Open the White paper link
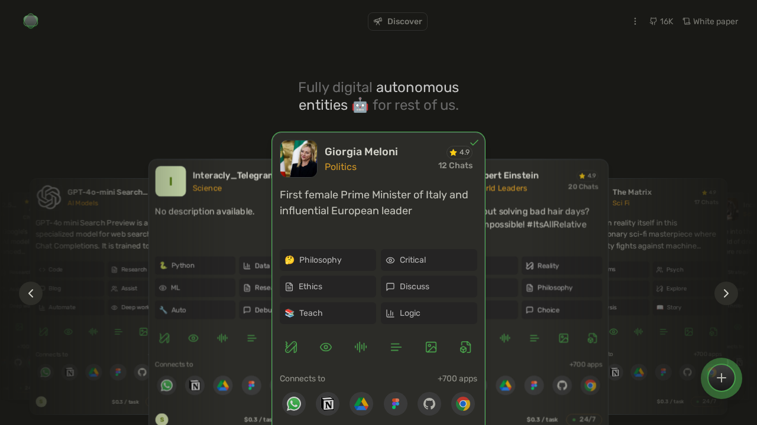Image resolution: width=757 pixels, height=425 pixels. [x=710, y=21]
